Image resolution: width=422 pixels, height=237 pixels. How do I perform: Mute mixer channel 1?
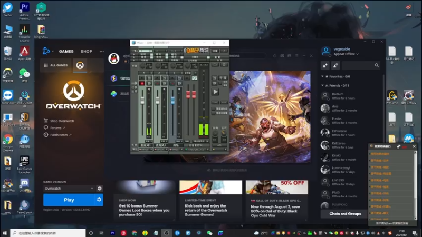149,83
